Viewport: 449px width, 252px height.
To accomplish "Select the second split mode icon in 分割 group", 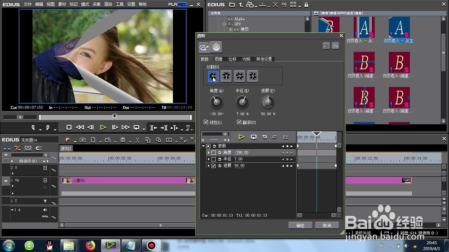I will click(226, 76).
